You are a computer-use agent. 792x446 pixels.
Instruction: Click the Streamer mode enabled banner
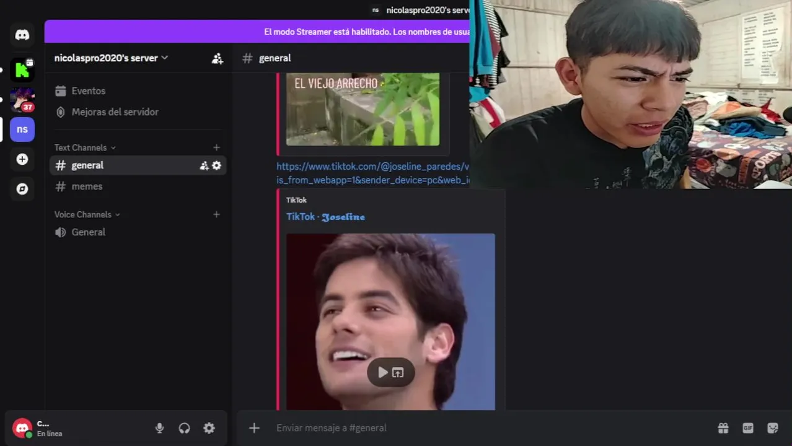pos(367,32)
